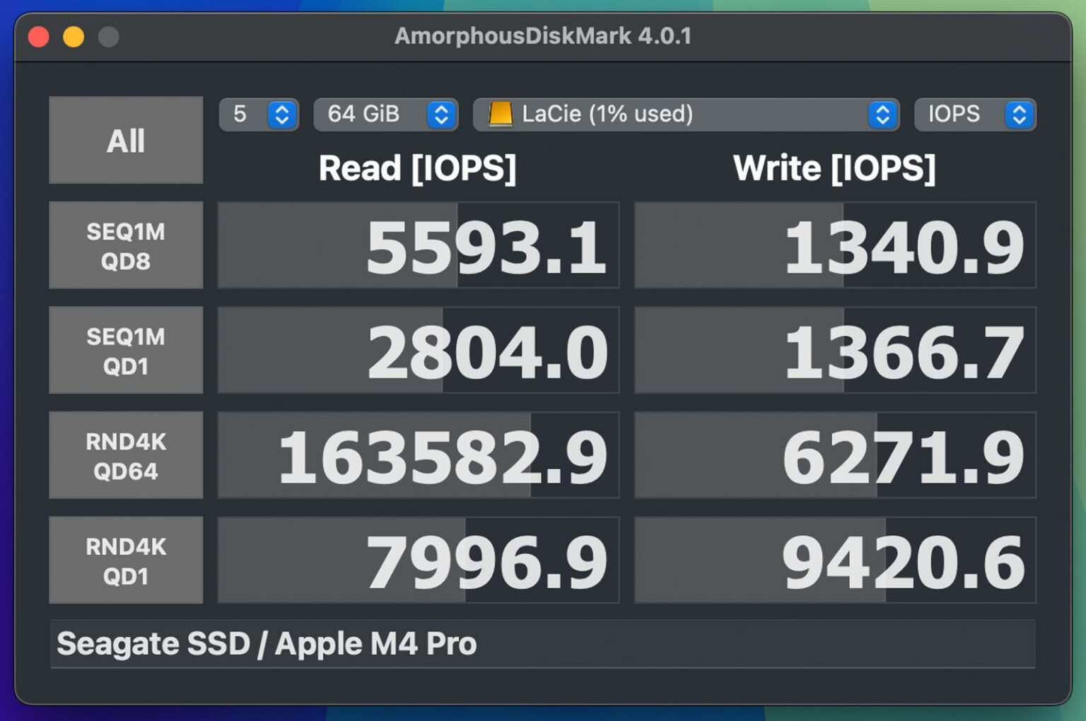This screenshot has height=721, width=1086.
Task: Run the RND4K QD64 benchmark
Action: point(126,455)
